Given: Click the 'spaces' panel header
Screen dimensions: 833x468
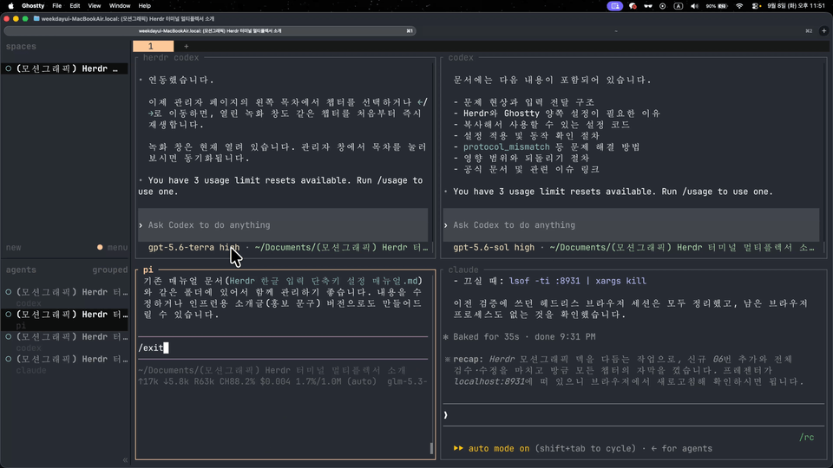Looking at the screenshot, I should pos(21,46).
